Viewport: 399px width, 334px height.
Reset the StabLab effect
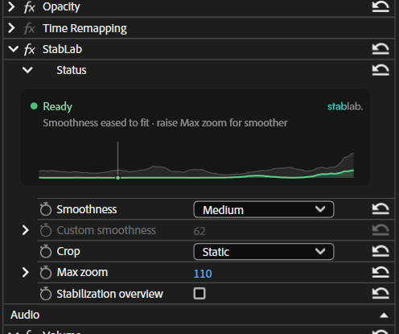[x=380, y=49]
